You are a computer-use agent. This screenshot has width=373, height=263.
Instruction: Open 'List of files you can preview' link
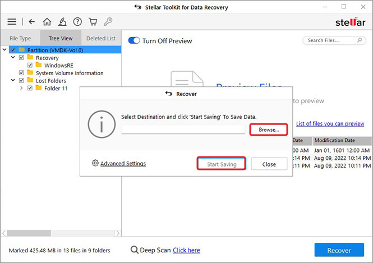[330, 123]
